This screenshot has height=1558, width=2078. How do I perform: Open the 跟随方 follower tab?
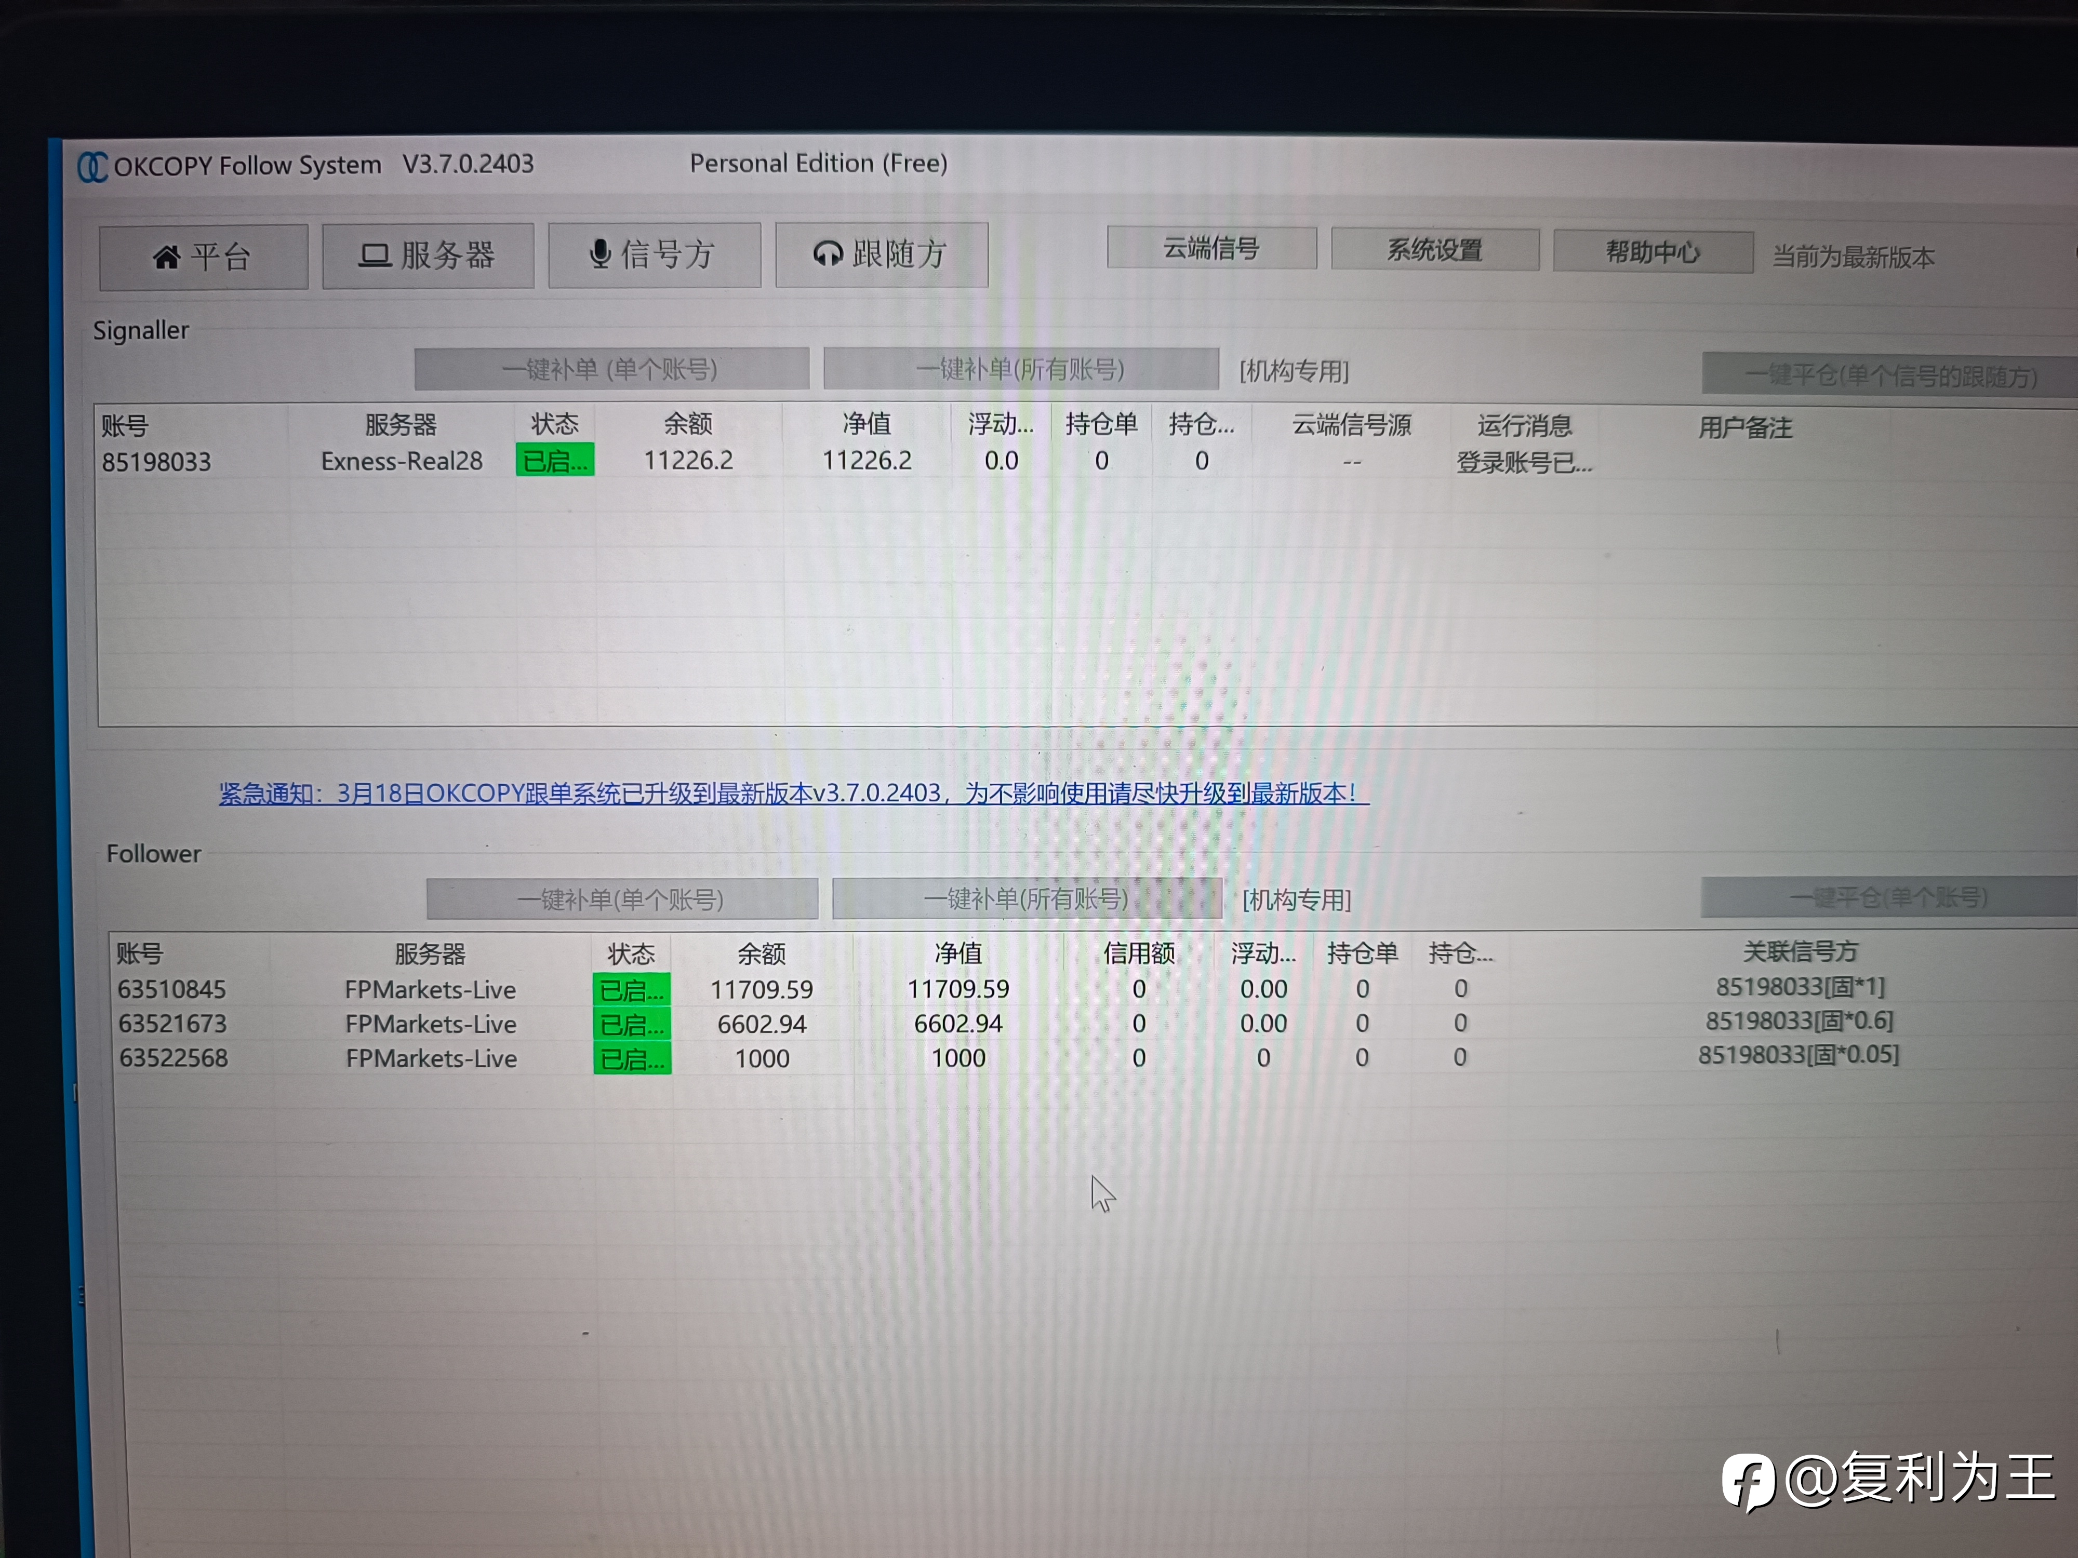881,254
